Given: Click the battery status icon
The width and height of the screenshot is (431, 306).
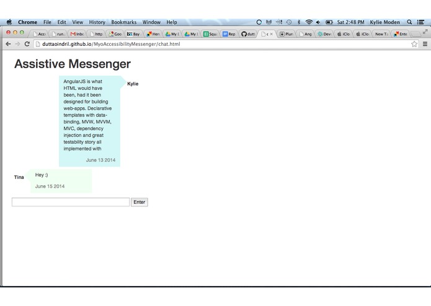Looking at the screenshot, I should coord(329,22).
